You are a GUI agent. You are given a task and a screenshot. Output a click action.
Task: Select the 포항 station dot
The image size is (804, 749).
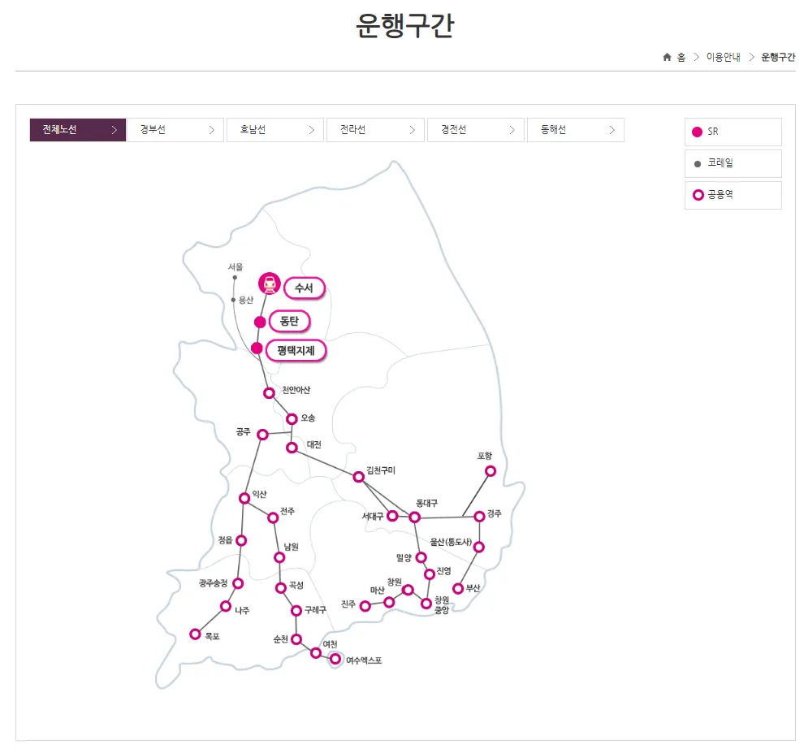tap(490, 470)
